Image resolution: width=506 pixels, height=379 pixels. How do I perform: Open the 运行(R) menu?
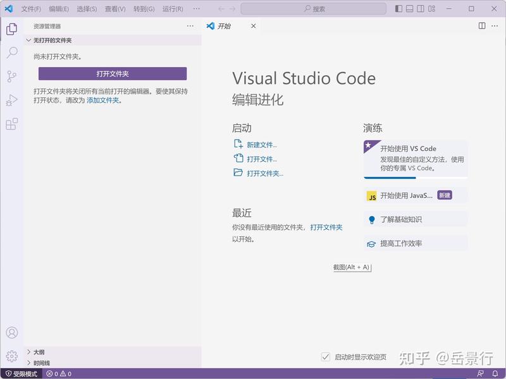click(173, 9)
